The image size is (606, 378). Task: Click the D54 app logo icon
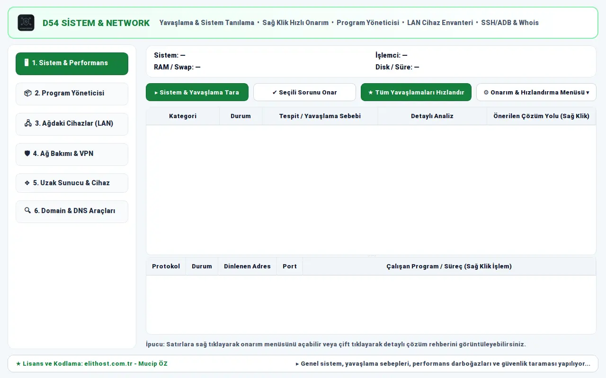coord(26,23)
